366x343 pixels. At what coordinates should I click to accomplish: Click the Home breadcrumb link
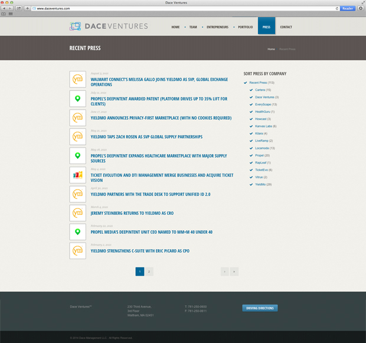click(271, 49)
